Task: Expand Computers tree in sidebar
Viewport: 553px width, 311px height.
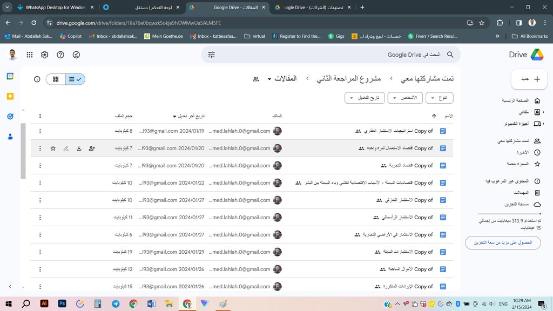Action: 543,124
